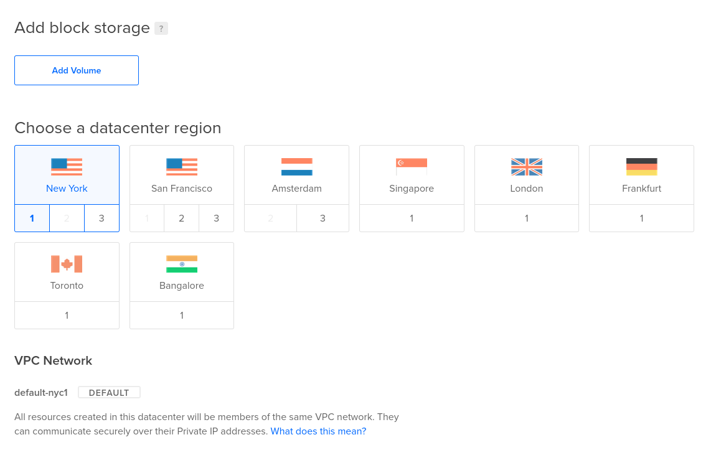Open block storage help question mark
716x450 pixels.
(161, 29)
